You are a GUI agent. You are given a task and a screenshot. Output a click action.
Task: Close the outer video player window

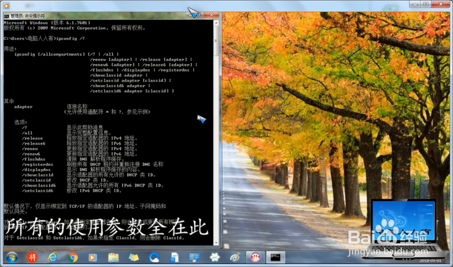click(x=441, y=5)
